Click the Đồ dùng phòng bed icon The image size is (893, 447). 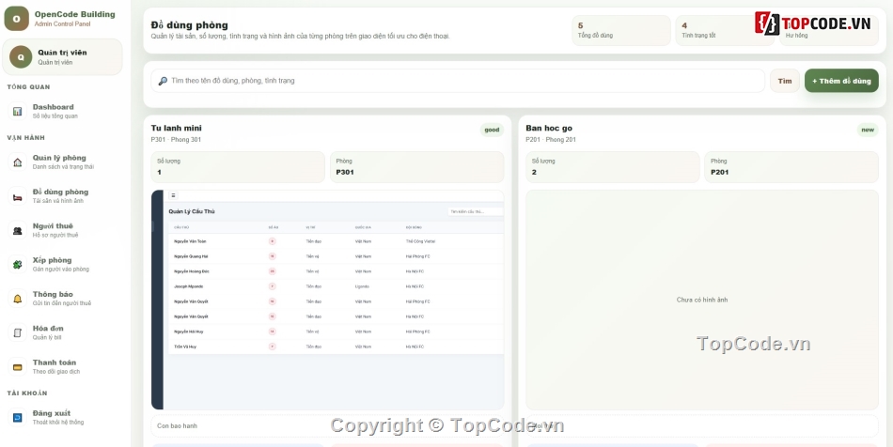(x=18, y=196)
